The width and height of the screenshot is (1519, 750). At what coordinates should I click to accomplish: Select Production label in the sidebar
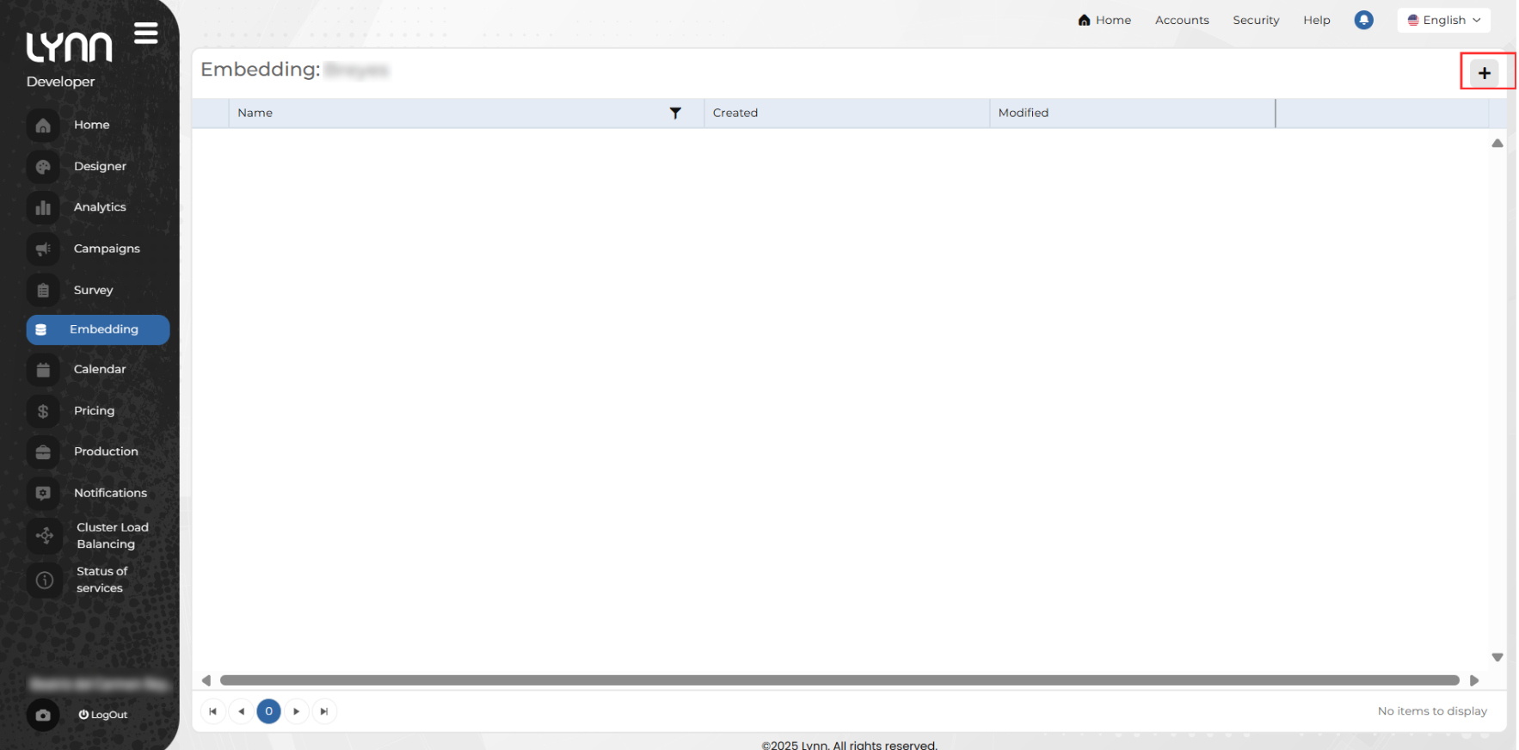pyautogui.click(x=106, y=452)
